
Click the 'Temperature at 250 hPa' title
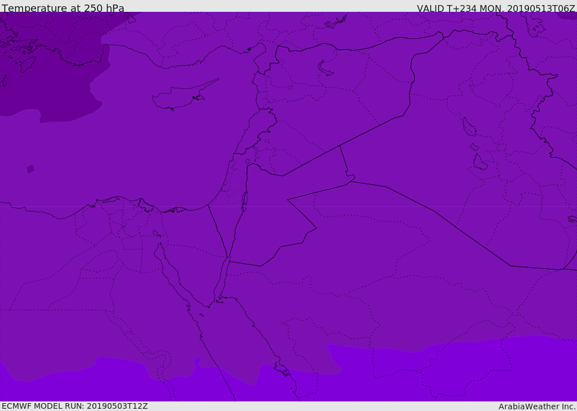tap(63, 8)
